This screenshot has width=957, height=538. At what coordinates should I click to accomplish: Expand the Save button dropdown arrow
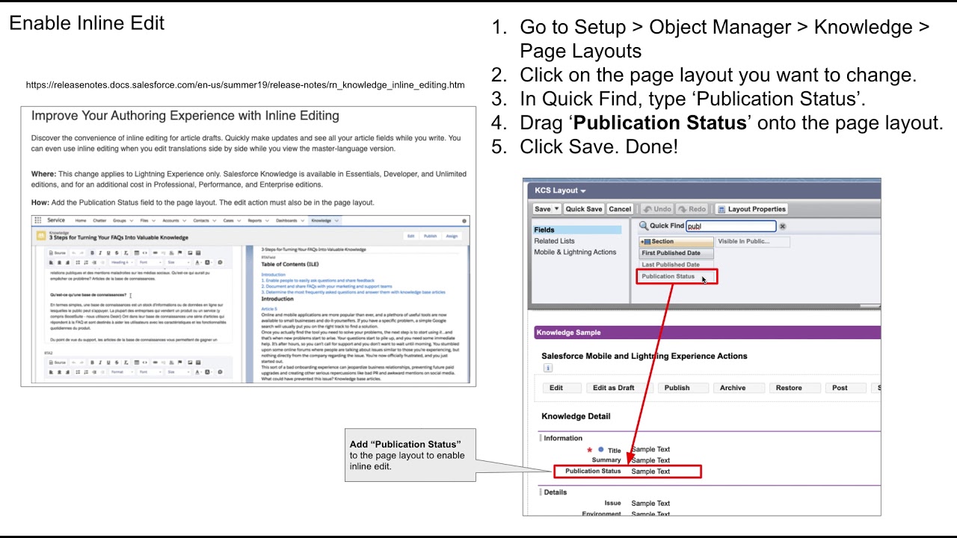coord(557,209)
